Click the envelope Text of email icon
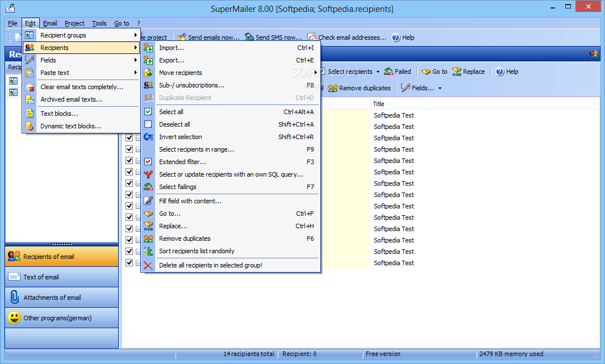This screenshot has width=605, height=364. [x=14, y=277]
